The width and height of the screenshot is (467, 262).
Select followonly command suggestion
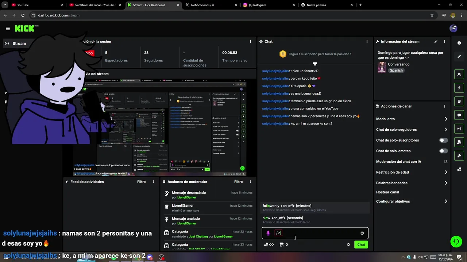point(315,208)
